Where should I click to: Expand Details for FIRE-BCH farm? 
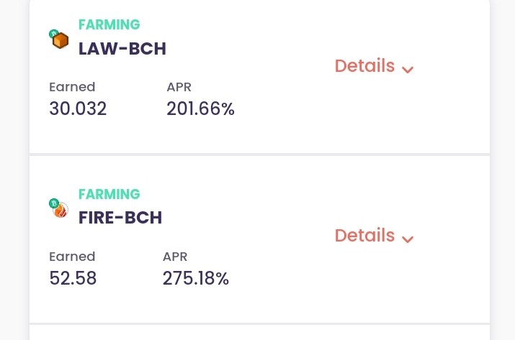pyautogui.click(x=374, y=235)
